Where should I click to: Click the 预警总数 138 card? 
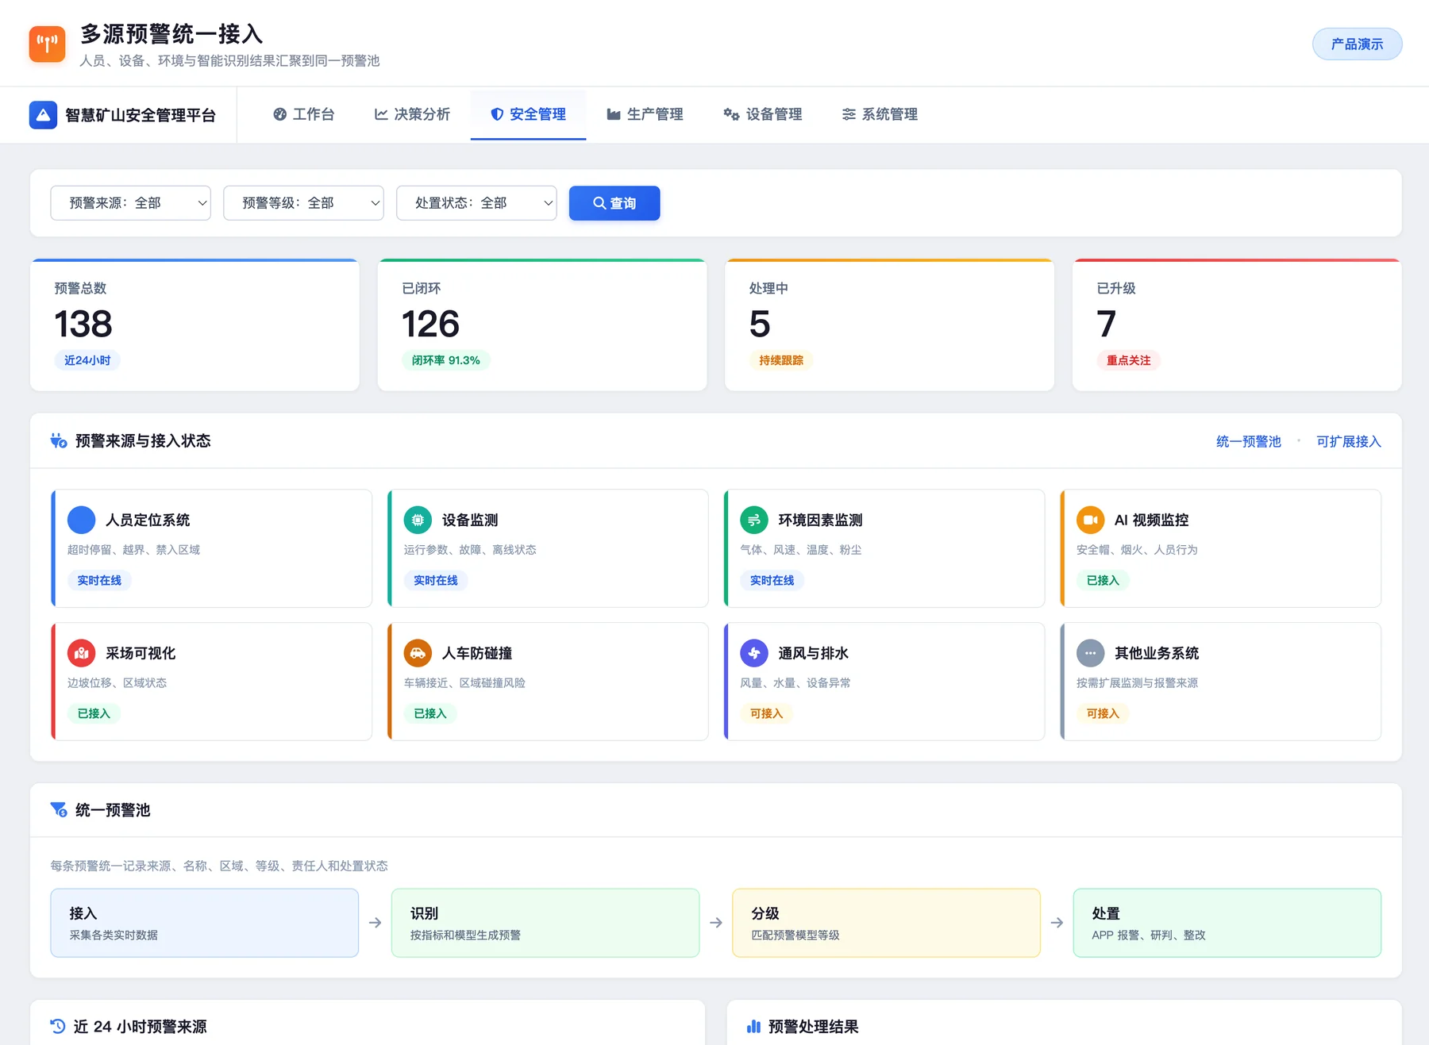click(x=195, y=325)
